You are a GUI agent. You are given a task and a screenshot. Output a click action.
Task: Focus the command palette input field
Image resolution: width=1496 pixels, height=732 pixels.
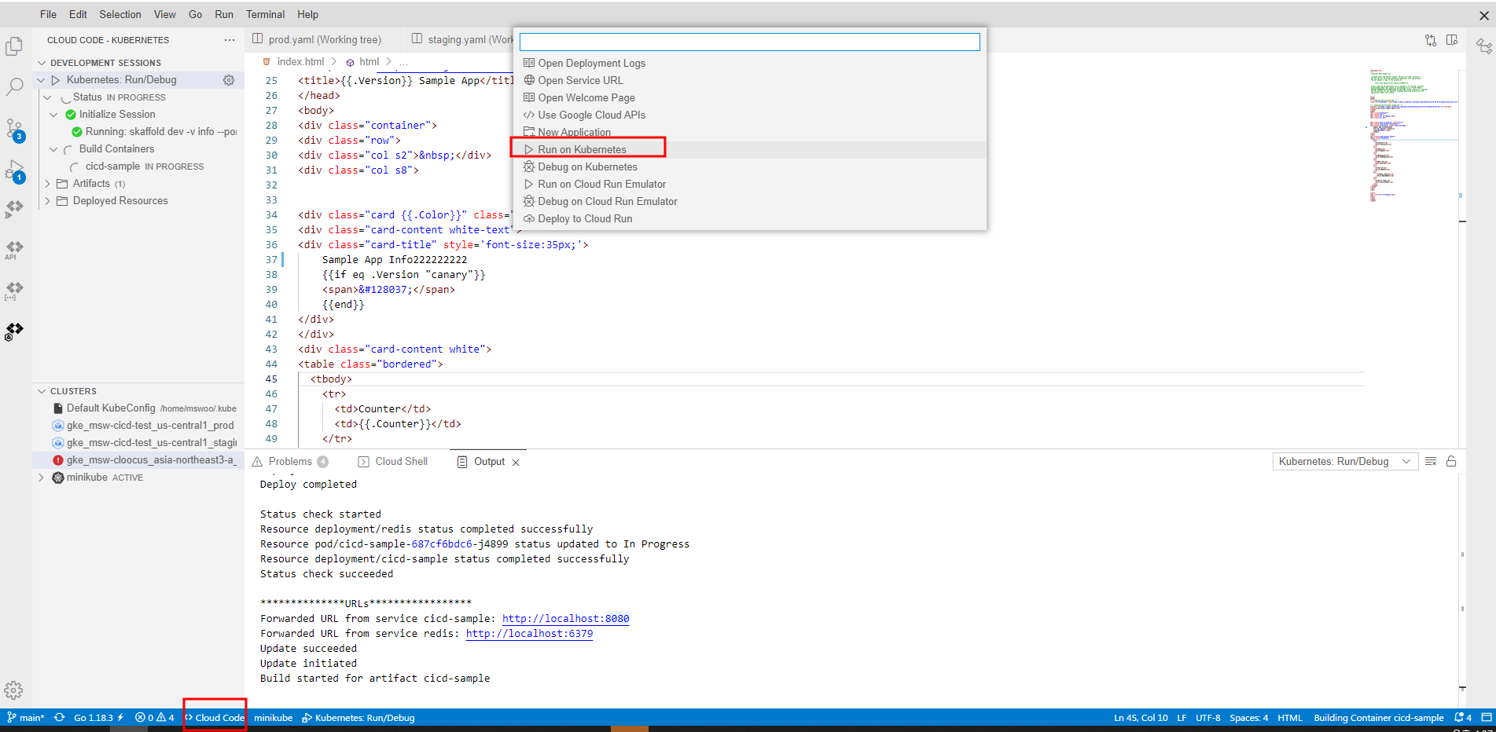(749, 42)
